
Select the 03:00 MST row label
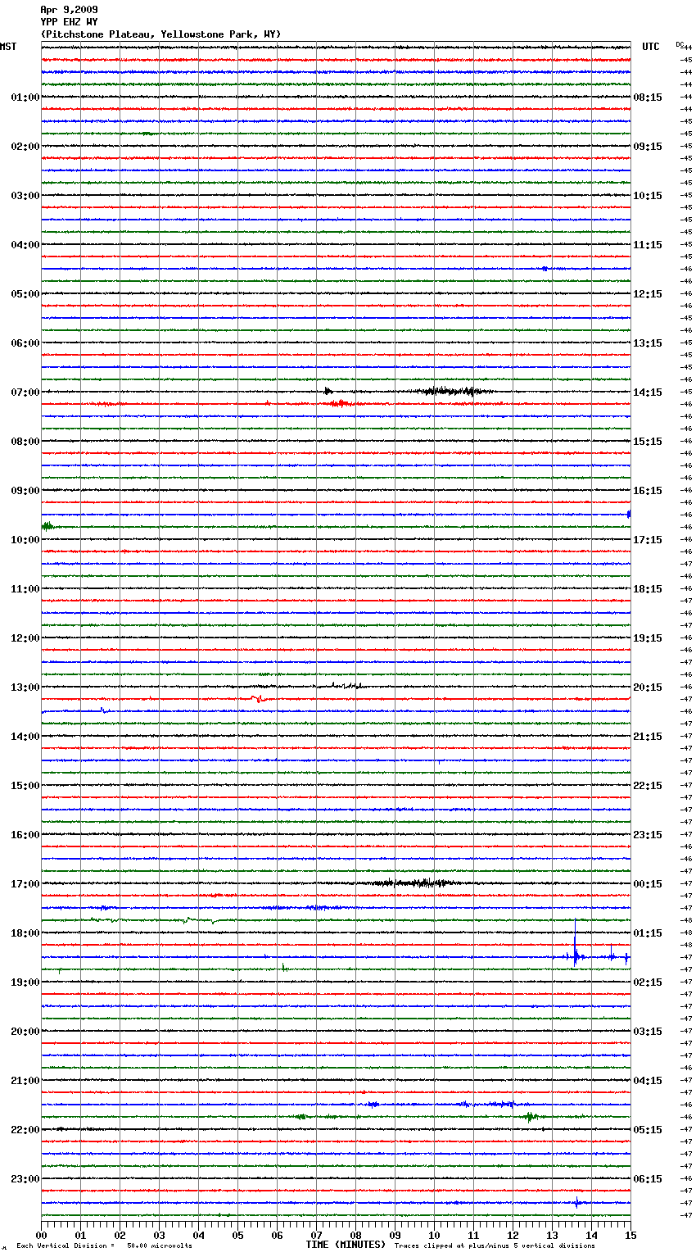[x=25, y=196]
